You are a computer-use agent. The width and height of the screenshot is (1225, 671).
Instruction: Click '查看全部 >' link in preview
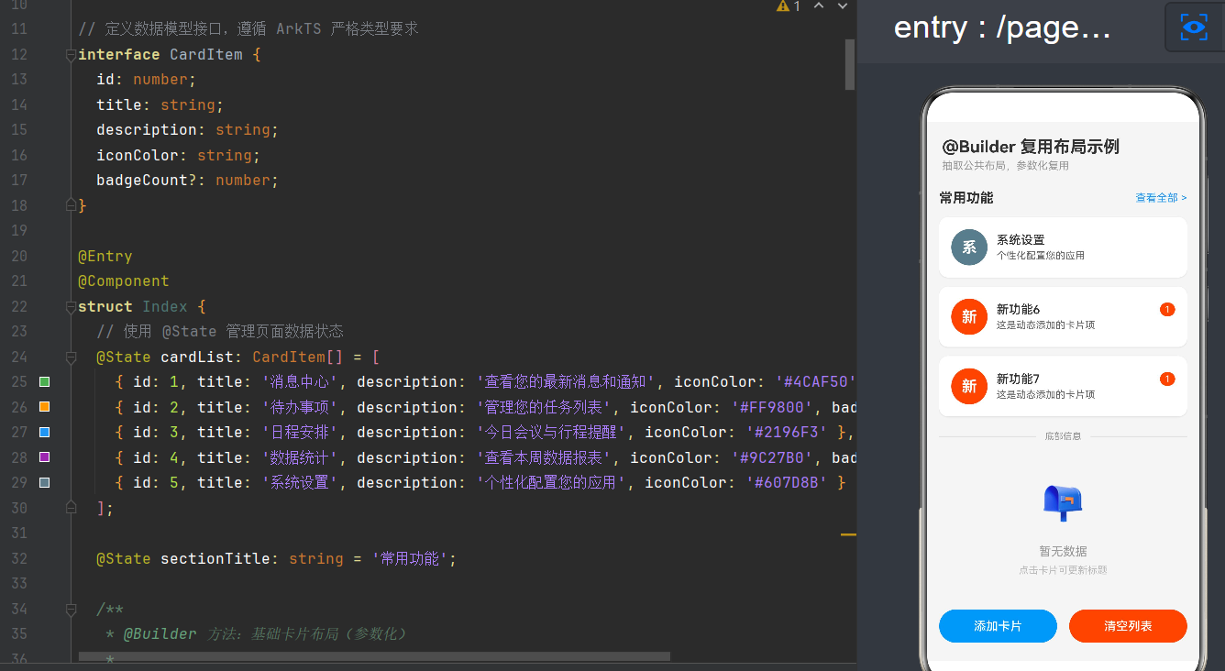point(1161,198)
